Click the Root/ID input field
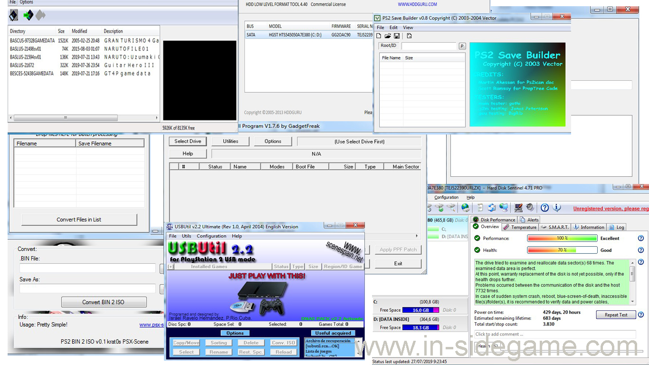Image resolution: width=649 pixels, height=365 pixels. [x=429, y=46]
